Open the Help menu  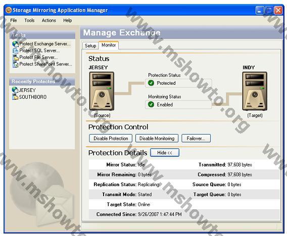click(68, 20)
